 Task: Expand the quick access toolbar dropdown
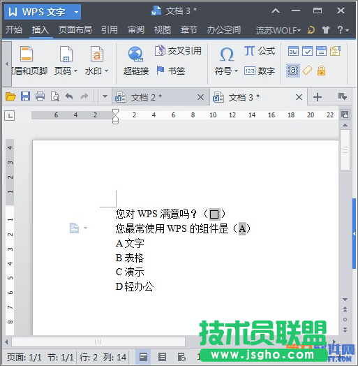coord(105,96)
